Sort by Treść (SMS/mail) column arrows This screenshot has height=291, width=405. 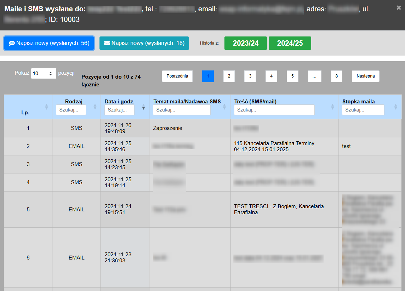(332, 107)
